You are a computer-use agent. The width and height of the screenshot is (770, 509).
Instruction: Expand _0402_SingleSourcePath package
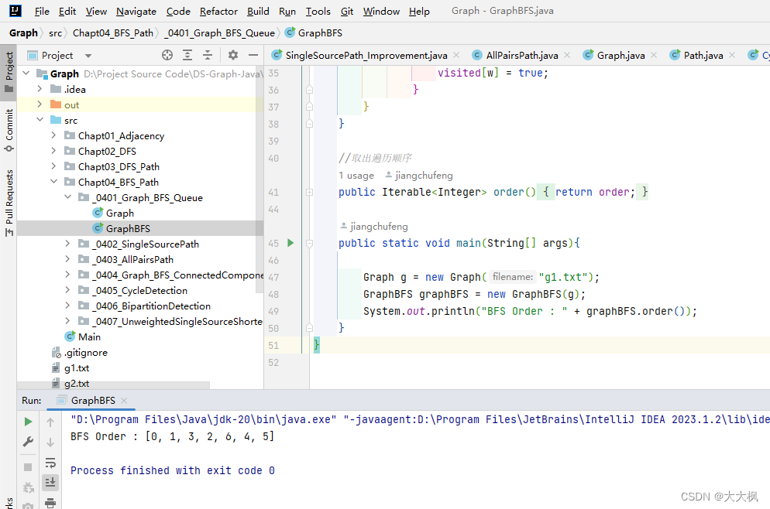point(67,243)
